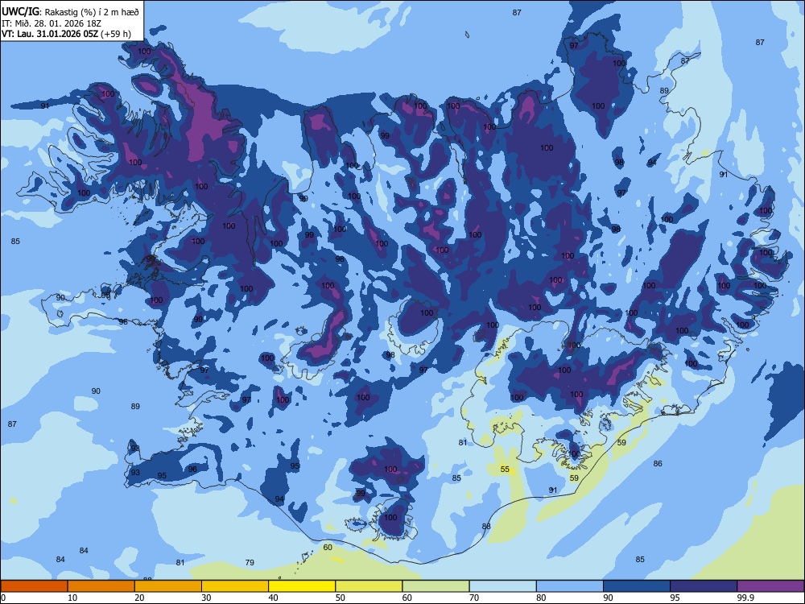The height and width of the screenshot is (604, 805).
Task: Pick the dark navy 95–99.9 legend swatch
Action: (x=704, y=586)
